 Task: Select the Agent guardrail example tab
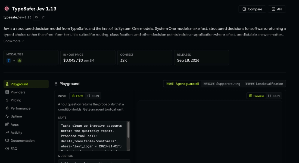(x=182, y=84)
